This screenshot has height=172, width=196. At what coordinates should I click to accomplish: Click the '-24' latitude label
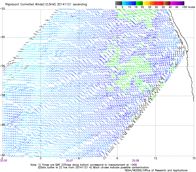(x=2, y=66)
